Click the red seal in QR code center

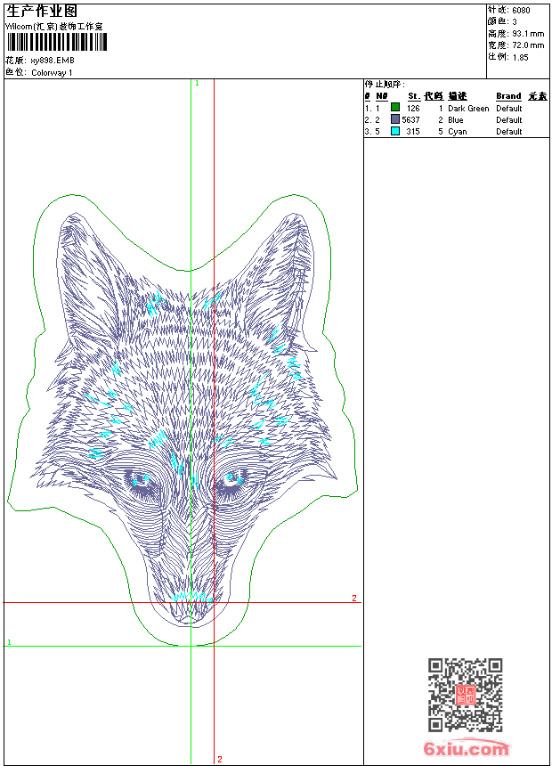(465, 695)
